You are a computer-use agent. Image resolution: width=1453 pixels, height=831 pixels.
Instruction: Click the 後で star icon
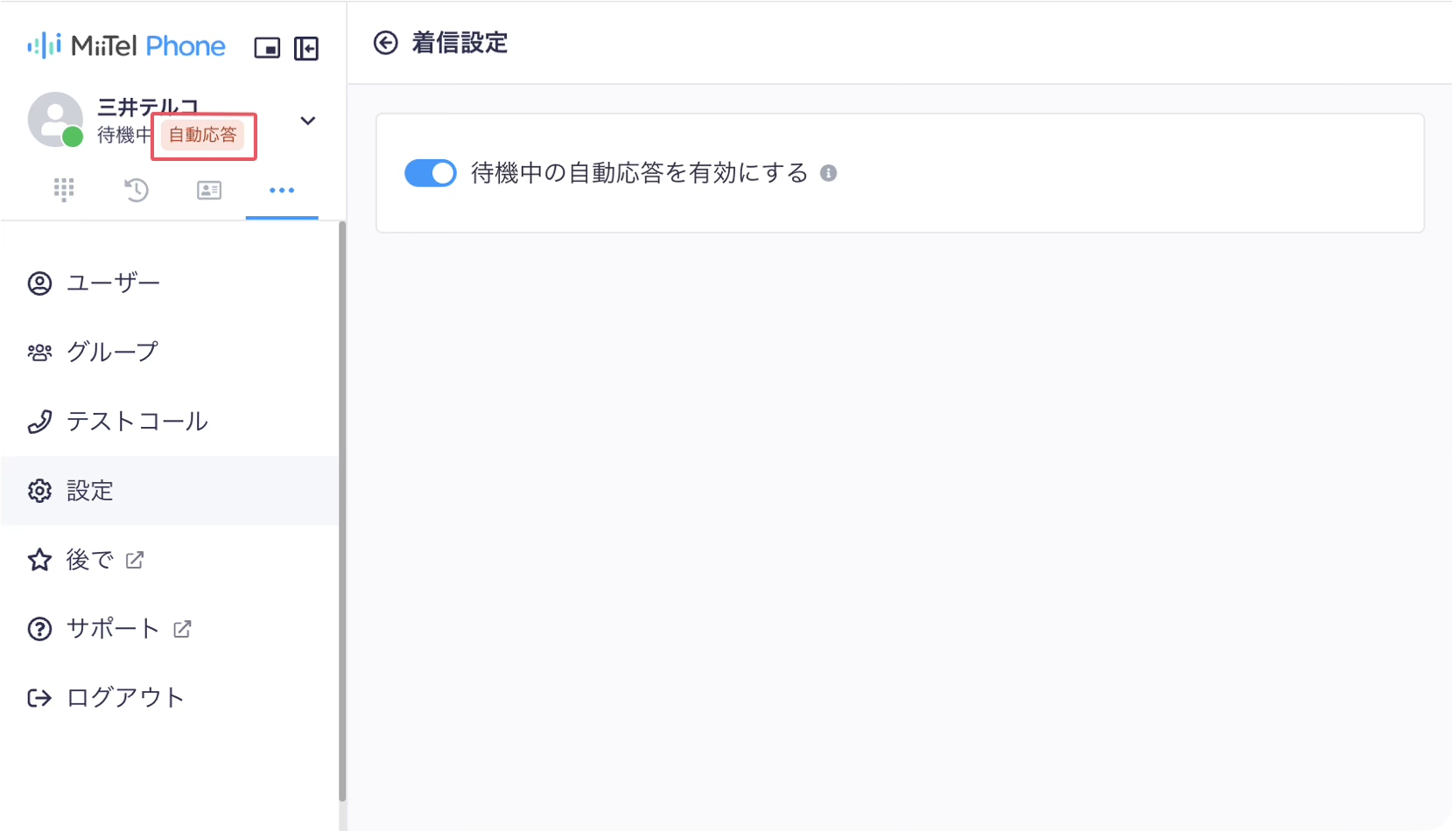[x=39, y=560]
